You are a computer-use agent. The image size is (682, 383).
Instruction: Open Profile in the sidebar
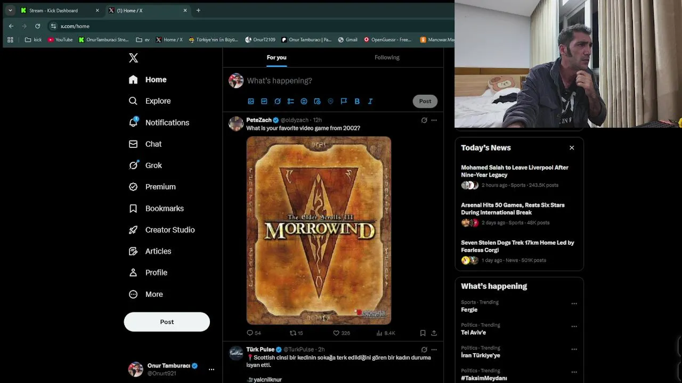148,272
